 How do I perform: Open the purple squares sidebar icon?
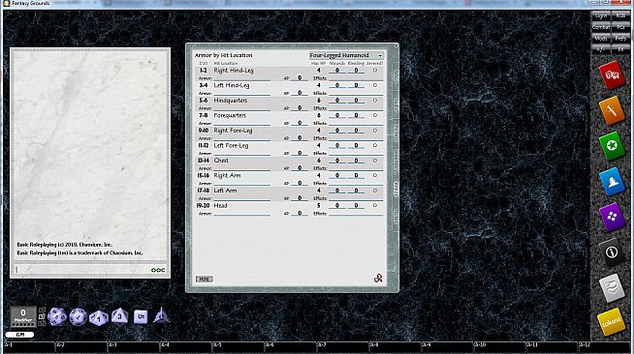click(x=612, y=217)
